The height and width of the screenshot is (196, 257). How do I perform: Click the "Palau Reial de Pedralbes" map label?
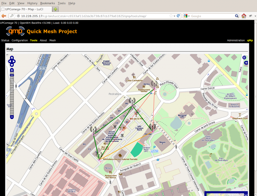[x=208, y=138]
